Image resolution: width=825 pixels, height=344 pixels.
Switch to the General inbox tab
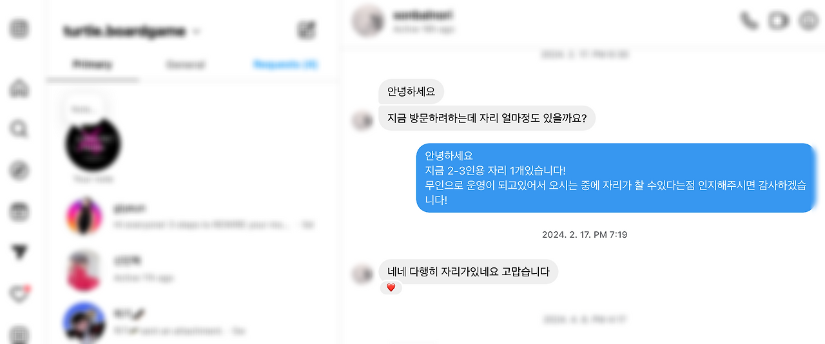(186, 64)
